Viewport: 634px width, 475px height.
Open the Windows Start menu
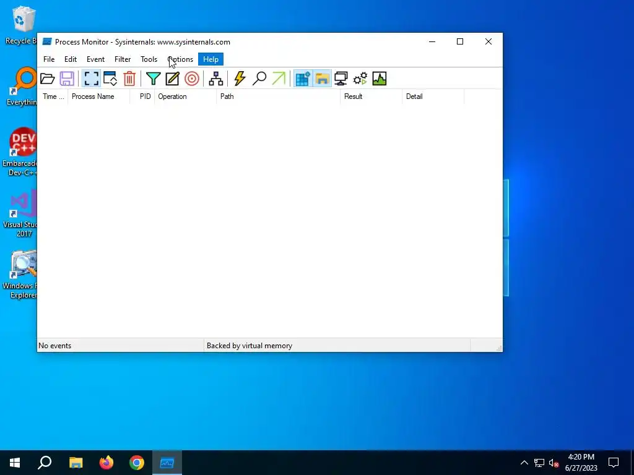(x=15, y=463)
